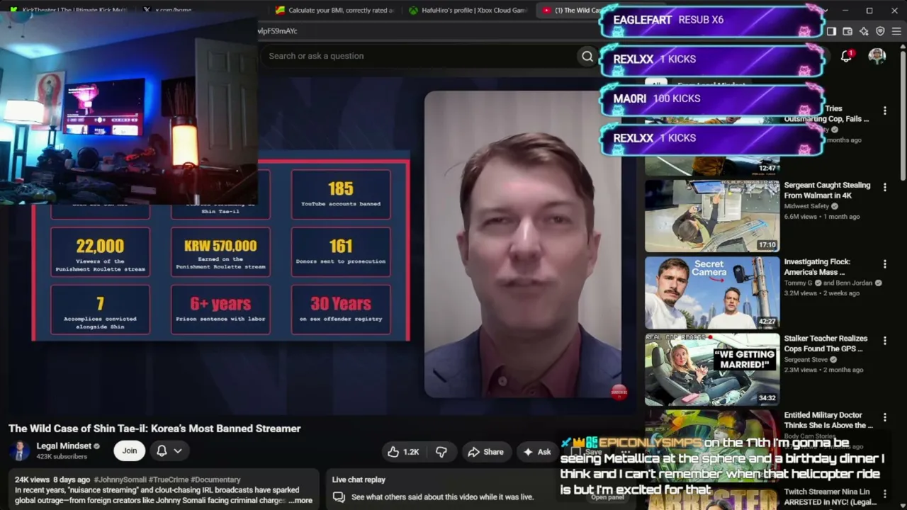
Task: Click the red subscribe watermark on video
Action: coord(619,392)
